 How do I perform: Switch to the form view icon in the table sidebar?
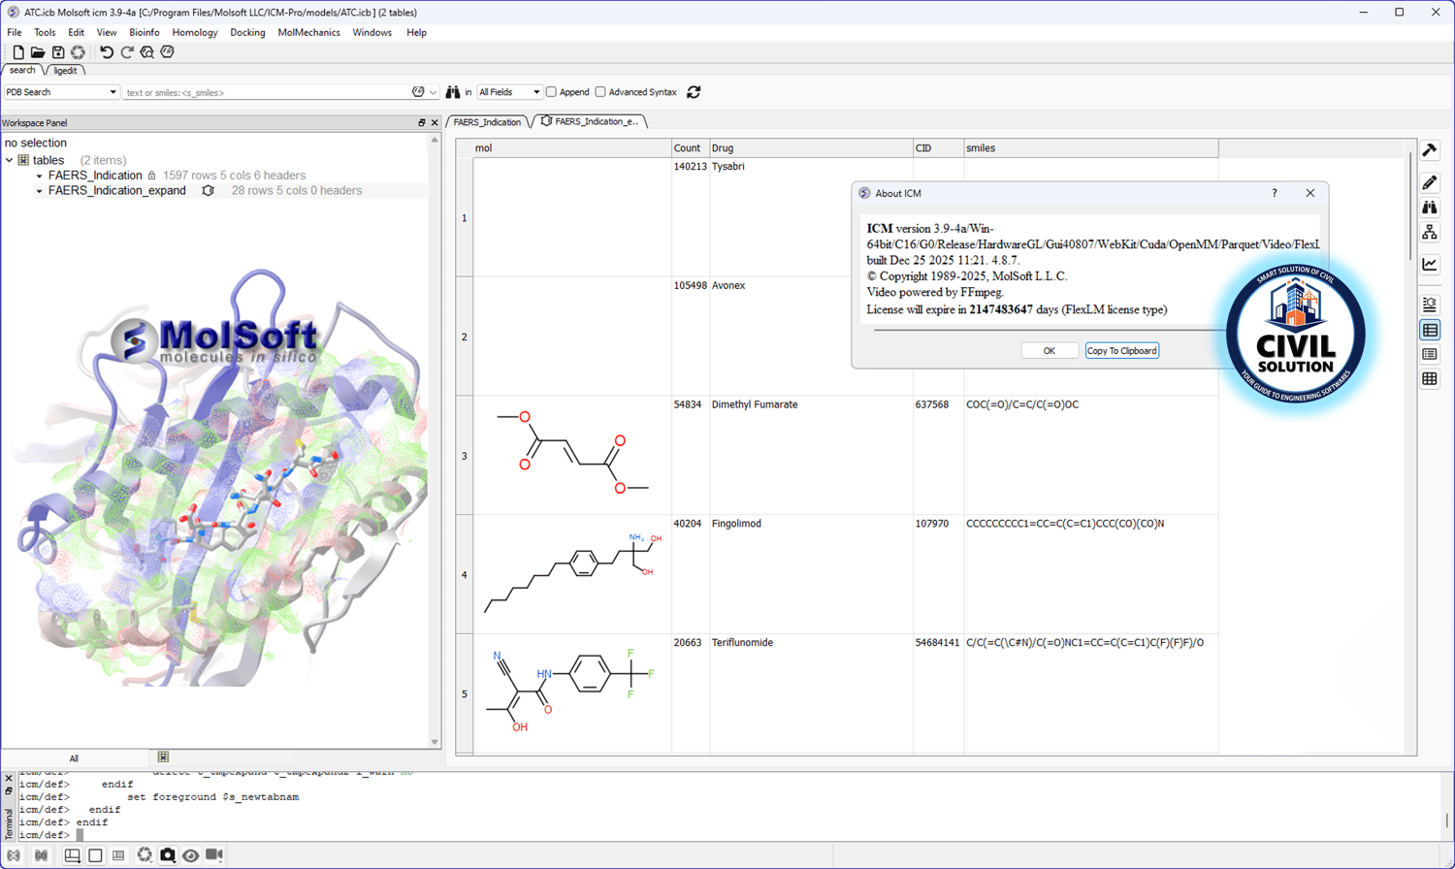click(1430, 355)
